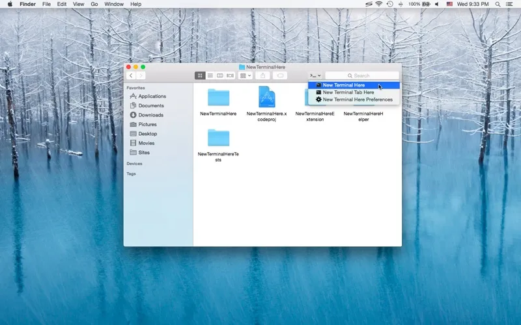Open New Terminal Here Preferences
Viewport: 521px width, 325px height.
click(x=358, y=99)
